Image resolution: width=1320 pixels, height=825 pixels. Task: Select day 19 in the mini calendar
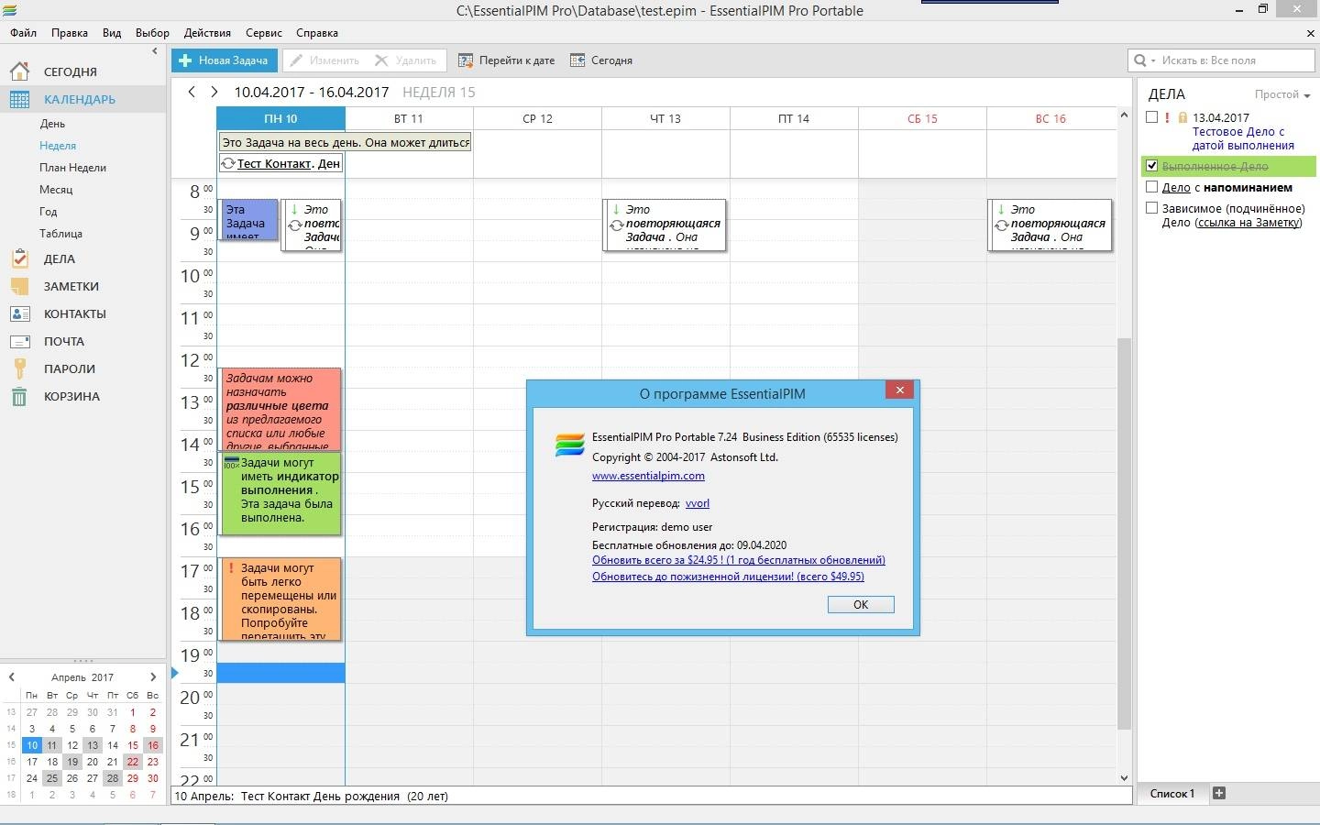[x=72, y=762]
